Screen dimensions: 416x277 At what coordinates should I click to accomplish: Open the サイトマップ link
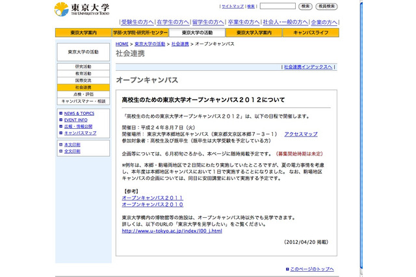[x=233, y=7]
